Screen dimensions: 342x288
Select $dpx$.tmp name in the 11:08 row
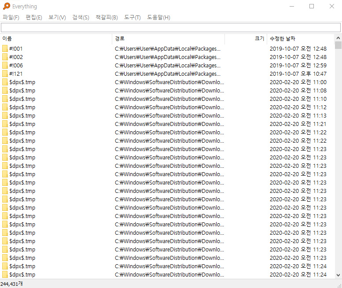[x=22, y=90]
